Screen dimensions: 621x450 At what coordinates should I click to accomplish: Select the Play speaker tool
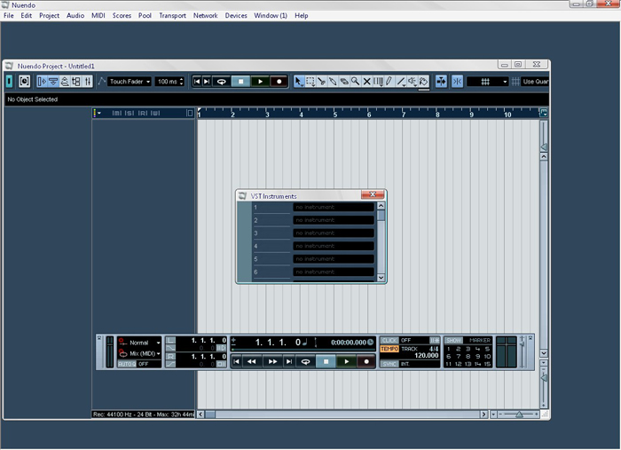point(413,82)
